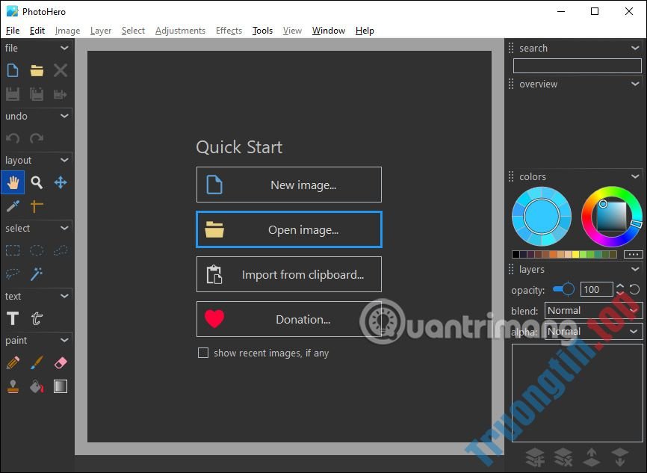Collapse the select tools section

(66, 228)
